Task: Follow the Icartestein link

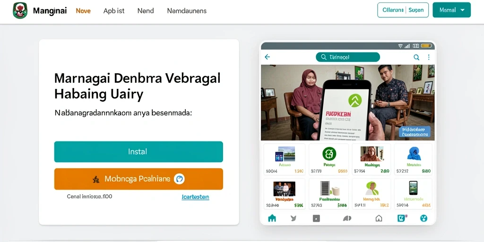Action: [x=195, y=197]
